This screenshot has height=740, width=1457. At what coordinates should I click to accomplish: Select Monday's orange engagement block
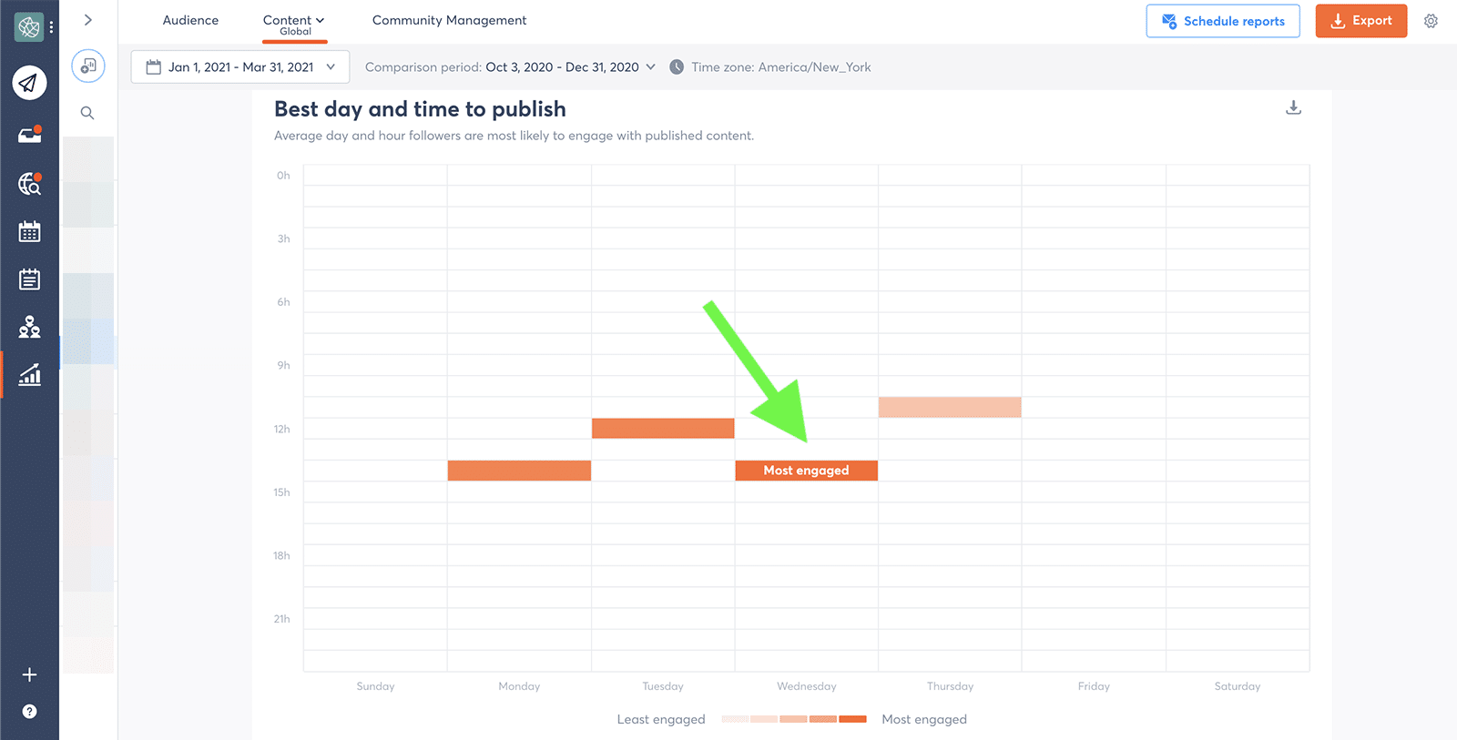(x=519, y=471)
